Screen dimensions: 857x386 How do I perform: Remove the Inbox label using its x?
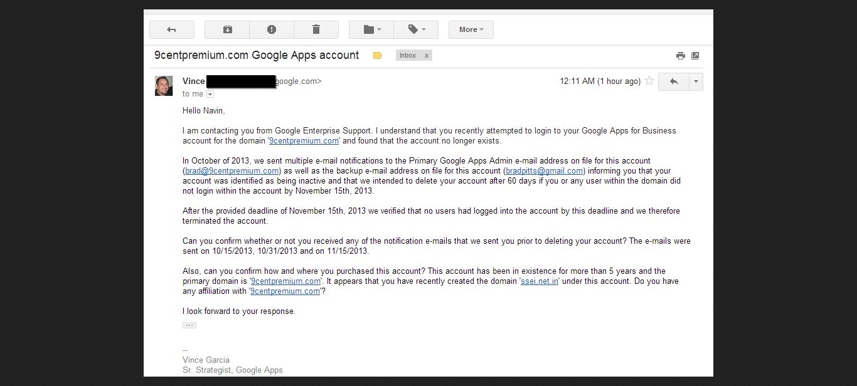[x=427, y=55]
